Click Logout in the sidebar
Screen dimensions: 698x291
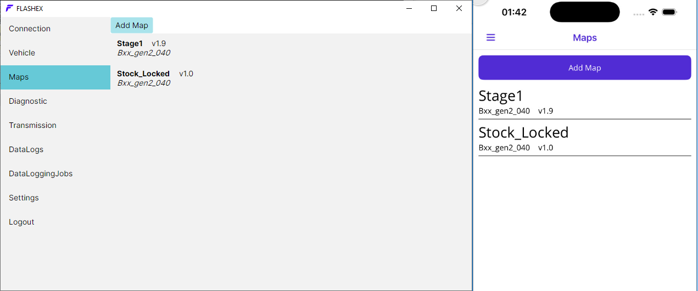21,222
